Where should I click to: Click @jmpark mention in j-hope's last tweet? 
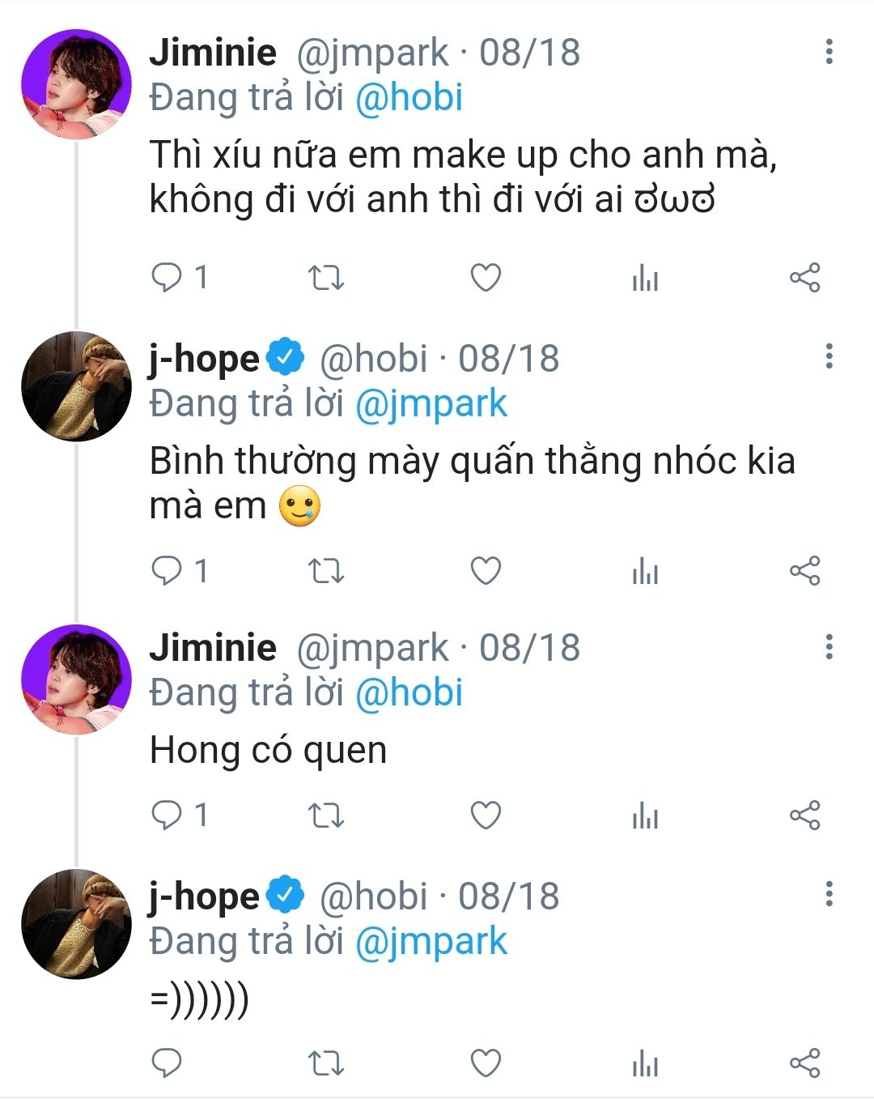click(x=431, y=942)
